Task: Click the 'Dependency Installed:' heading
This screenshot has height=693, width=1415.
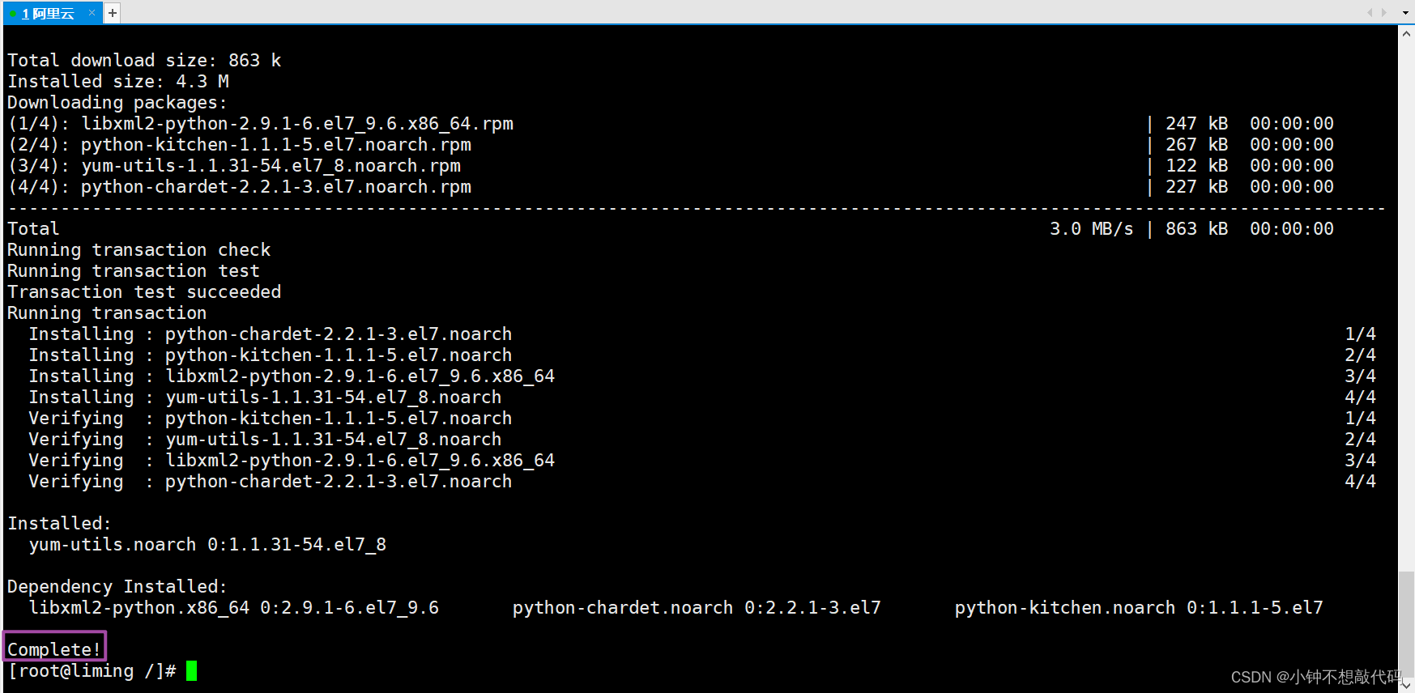Action: (x=117, y=587)
